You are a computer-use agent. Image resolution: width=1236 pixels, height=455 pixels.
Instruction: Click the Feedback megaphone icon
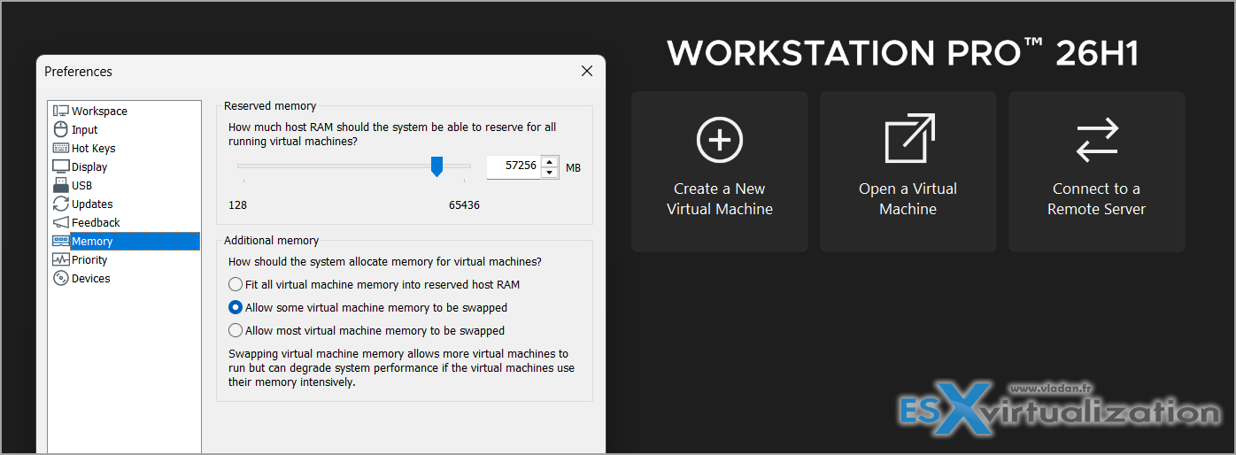click(60, 222)
